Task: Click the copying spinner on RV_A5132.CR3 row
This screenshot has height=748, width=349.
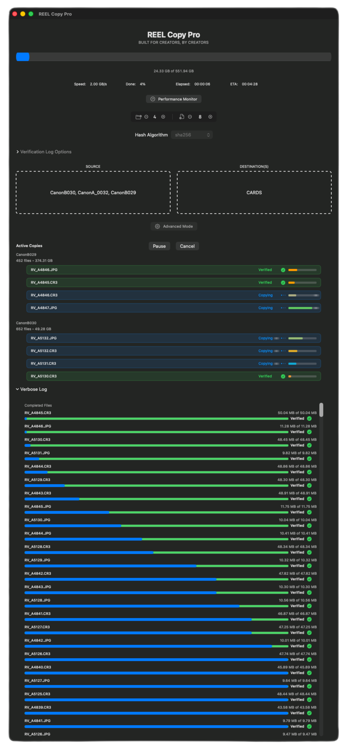Action: [x=283, y=351]
